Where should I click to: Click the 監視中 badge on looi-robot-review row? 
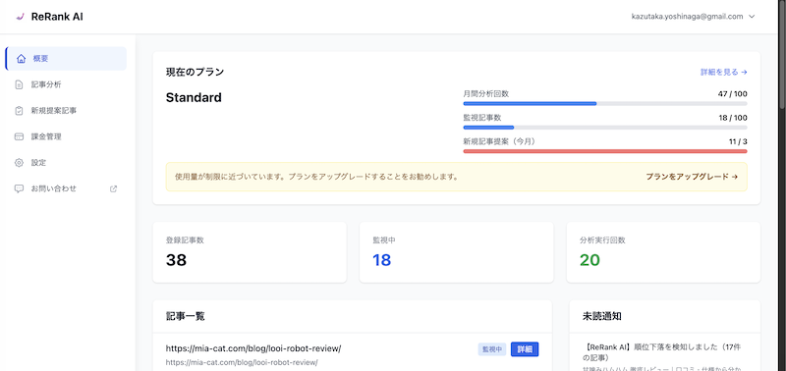click(492, 349)
